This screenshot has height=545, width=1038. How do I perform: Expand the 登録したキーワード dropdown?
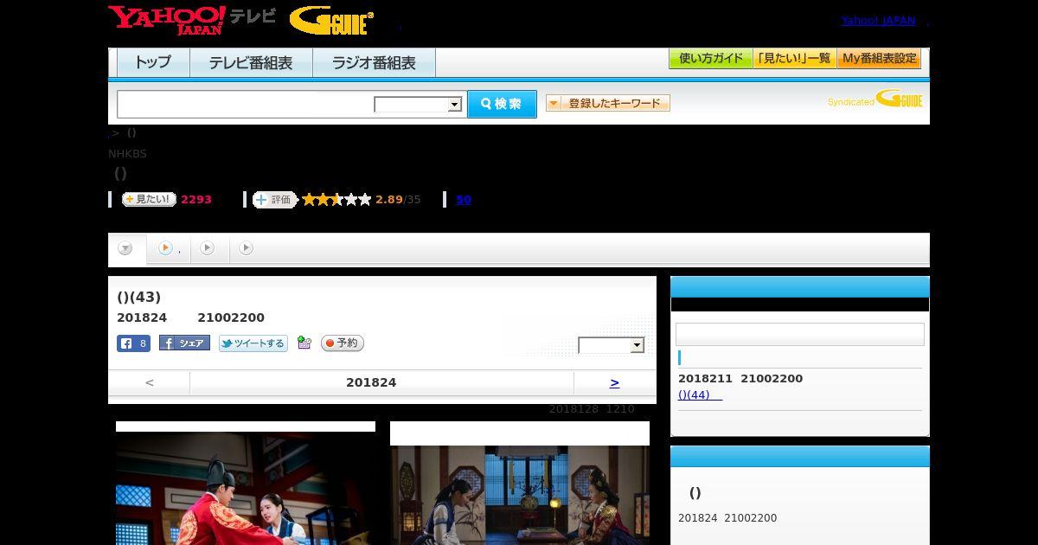point(608,104)
